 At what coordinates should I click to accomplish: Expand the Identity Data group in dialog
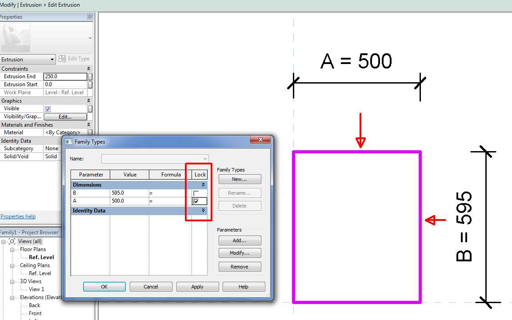tap(203, 211)
